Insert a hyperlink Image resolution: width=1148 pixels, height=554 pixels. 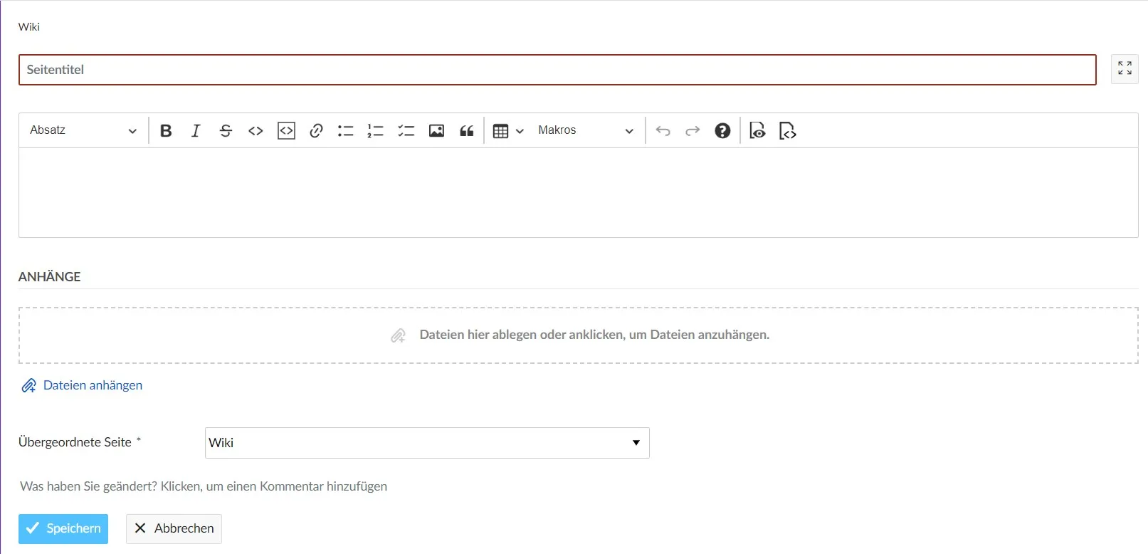[316, 130]
